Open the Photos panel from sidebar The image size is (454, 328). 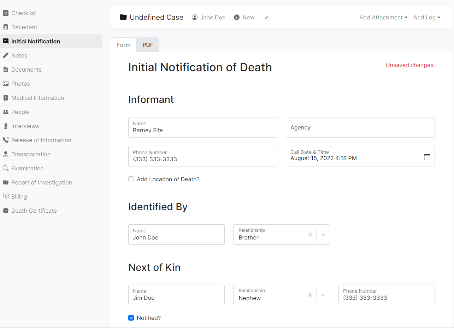click(x=6, y=84)
